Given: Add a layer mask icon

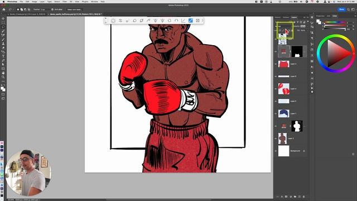Looking at the screenshot, I should point(286,197).
